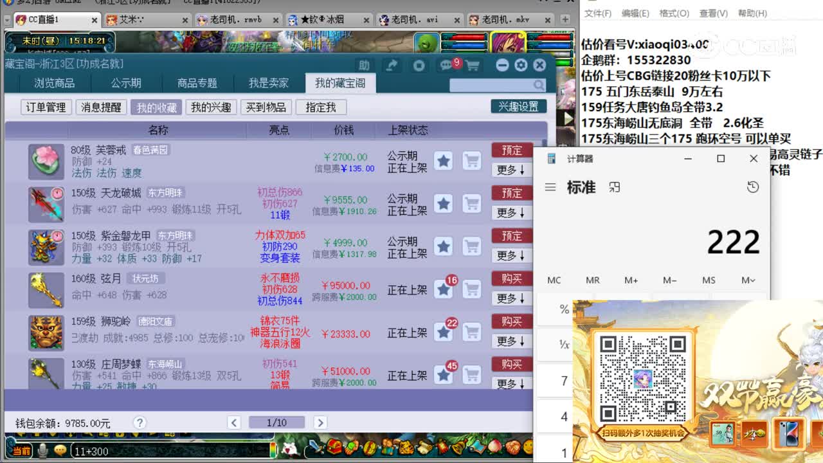Click the round record icon in header
The height and width of the screenshot is (463, 823).
pos(419,65)
